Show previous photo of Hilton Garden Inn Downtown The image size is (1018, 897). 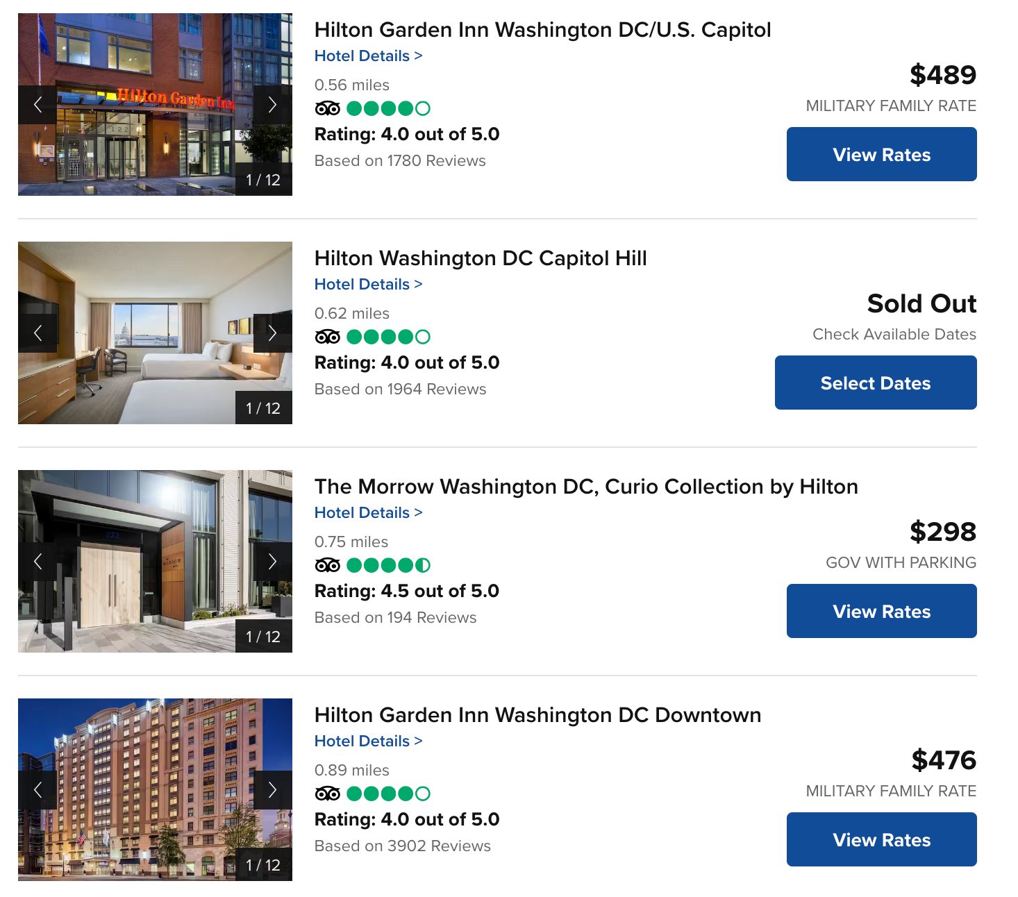[x=38, y=791]
